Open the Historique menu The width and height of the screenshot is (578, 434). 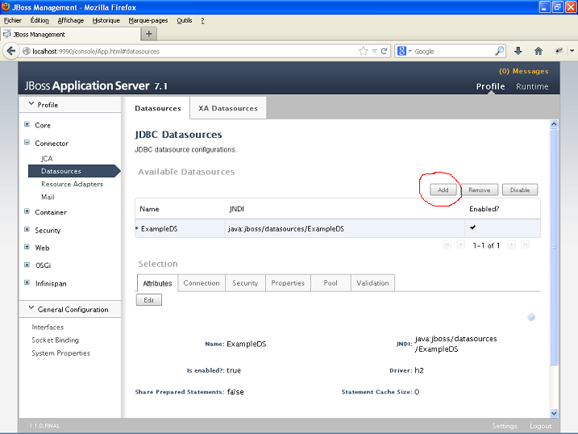click(106, 20)
